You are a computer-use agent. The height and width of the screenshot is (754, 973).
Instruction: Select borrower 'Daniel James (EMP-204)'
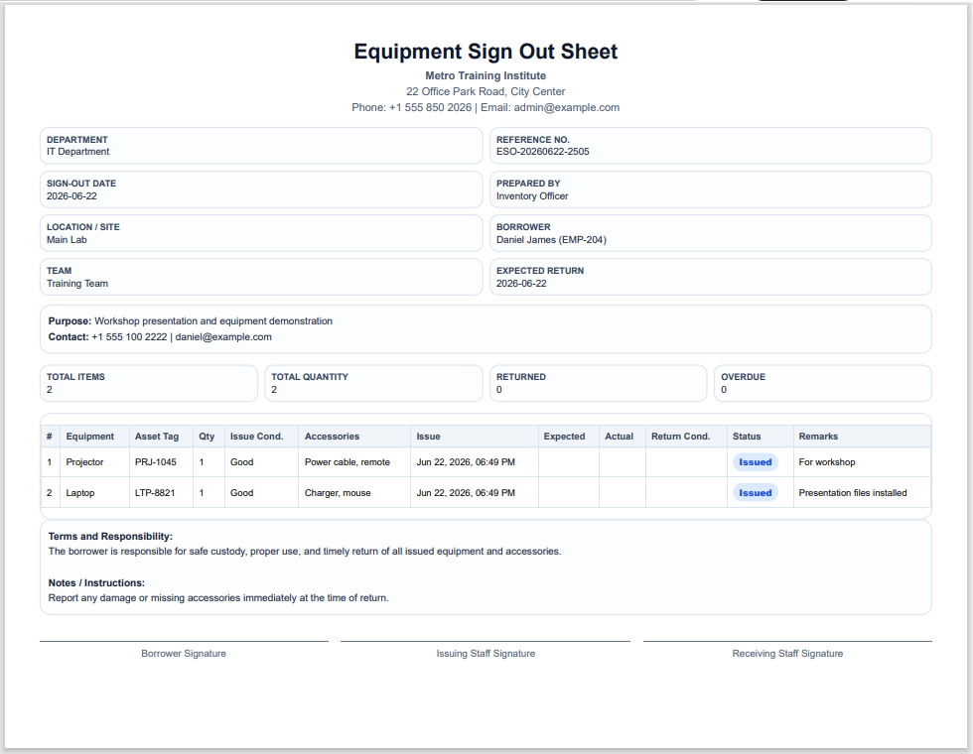tap(551, 240)
